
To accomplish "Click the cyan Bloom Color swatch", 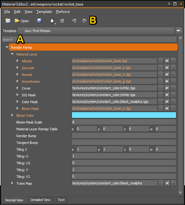I will tap(124, 115).
